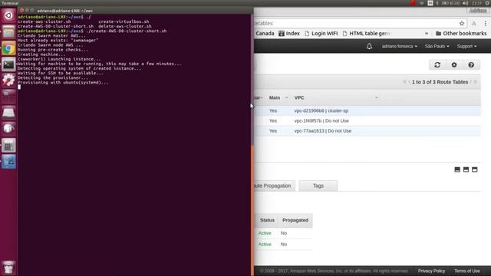Open the Support dropdown menu
The width and height of the screenshot is (491, 276).
coord(466,46)
